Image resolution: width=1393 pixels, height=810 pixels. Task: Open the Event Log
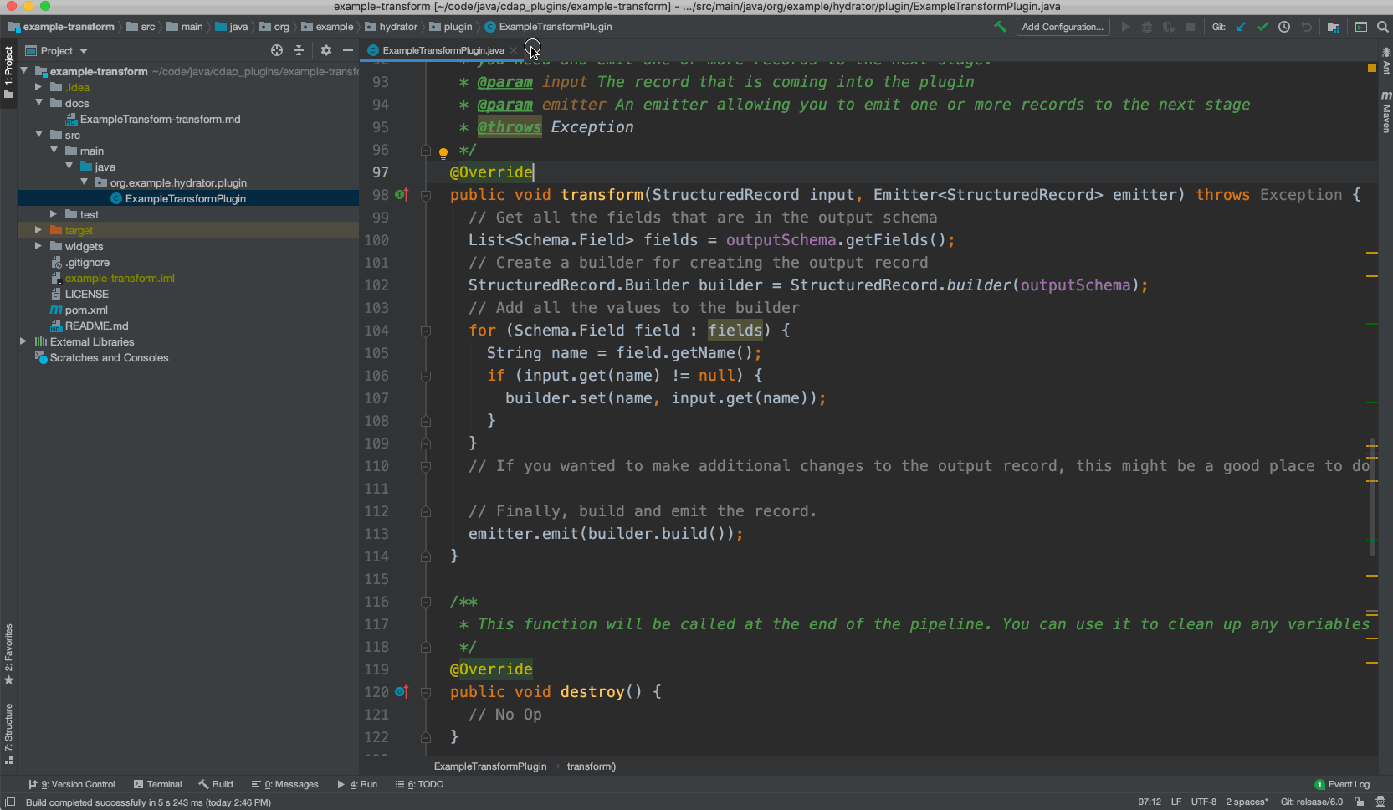coord(1342,784)
